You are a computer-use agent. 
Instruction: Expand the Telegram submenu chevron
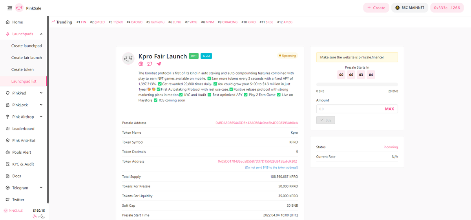[x=41, y=188]
